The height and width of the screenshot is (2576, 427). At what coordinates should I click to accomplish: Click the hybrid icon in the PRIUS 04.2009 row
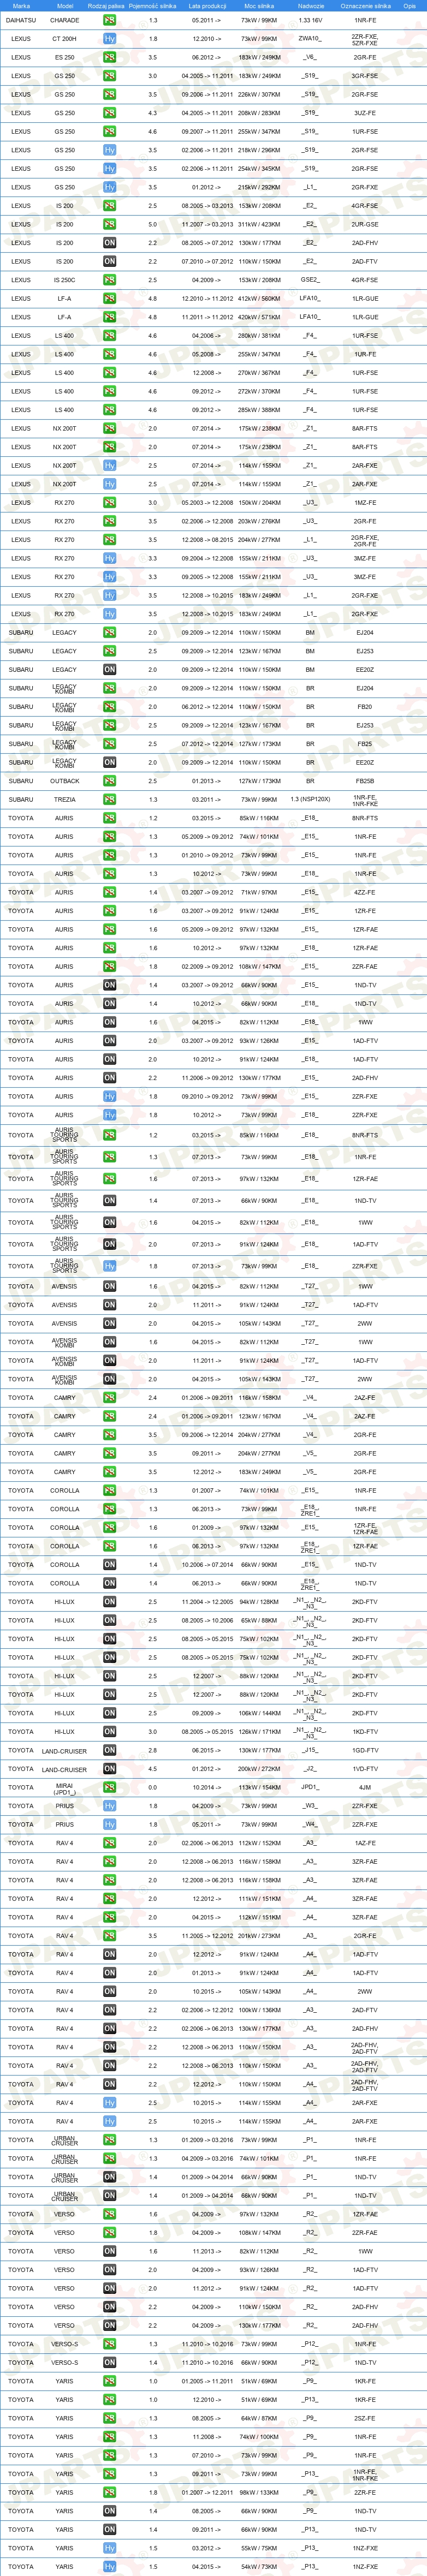[109, 1806]
